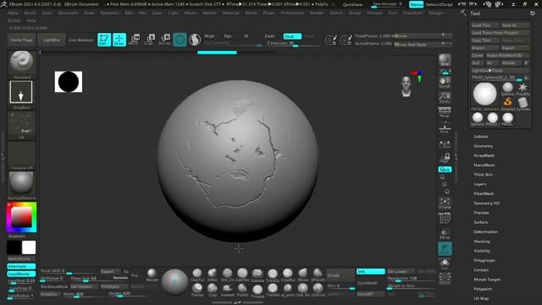
Task: Select the SnakeHook brush icon
Action: pos(228,290)
